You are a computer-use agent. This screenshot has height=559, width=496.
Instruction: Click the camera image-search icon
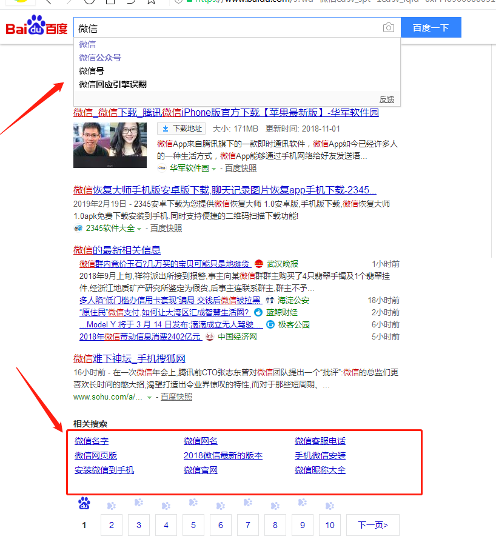tap(388, 28)
